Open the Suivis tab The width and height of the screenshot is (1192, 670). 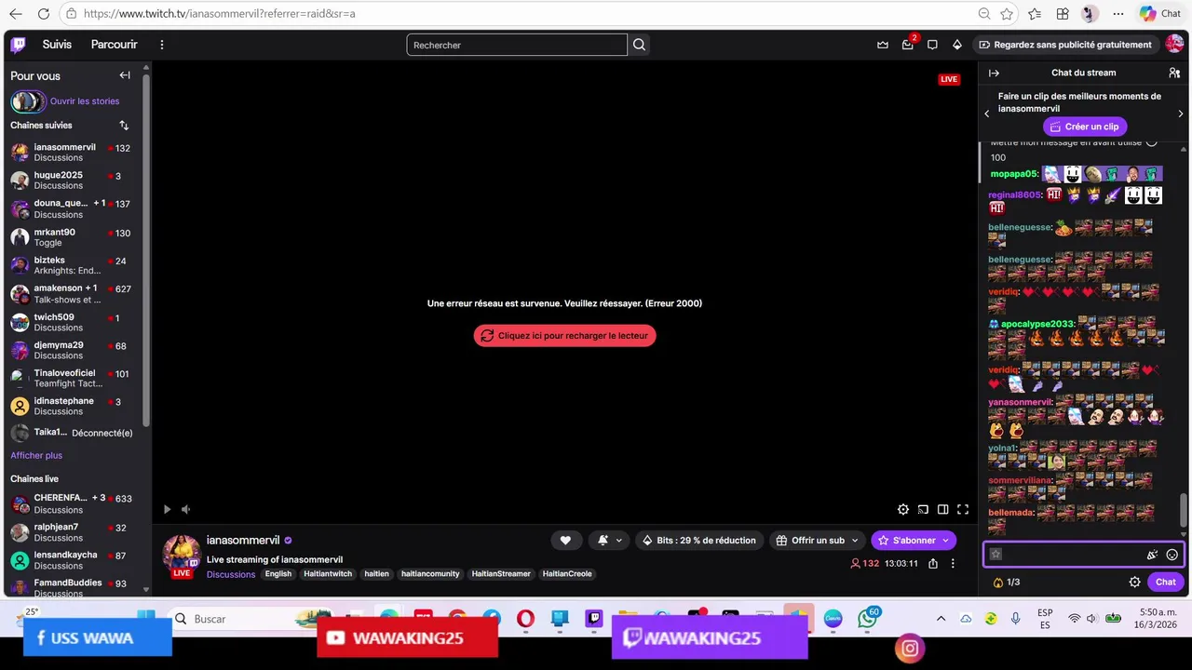click(57, 45)
